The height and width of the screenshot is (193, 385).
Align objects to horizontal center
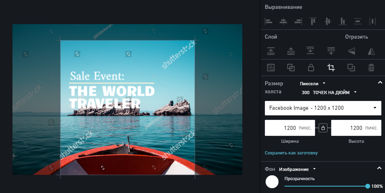pyautogui.click(x=283, y=21)
